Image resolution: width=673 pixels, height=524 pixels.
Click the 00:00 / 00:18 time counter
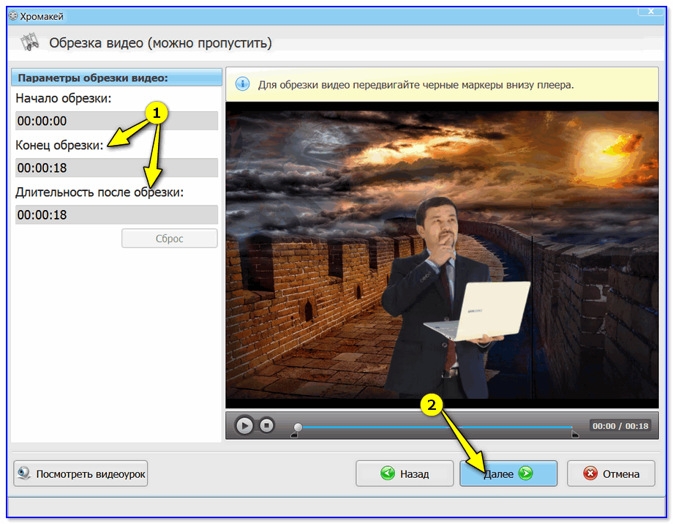[620, 426]
